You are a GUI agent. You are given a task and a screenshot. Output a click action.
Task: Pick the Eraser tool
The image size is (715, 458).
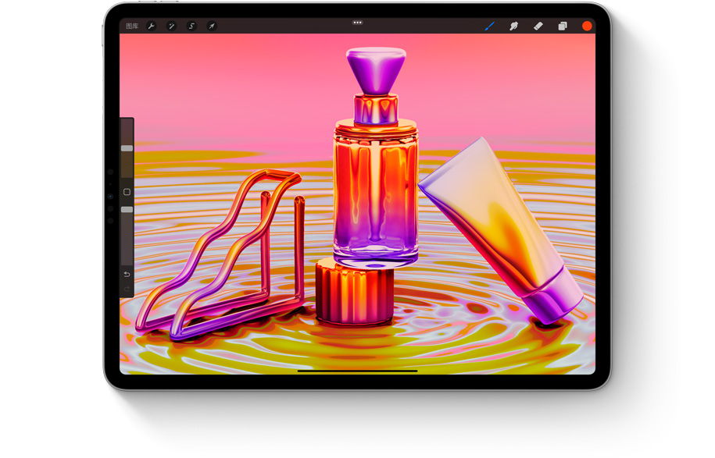pos(538,26)
